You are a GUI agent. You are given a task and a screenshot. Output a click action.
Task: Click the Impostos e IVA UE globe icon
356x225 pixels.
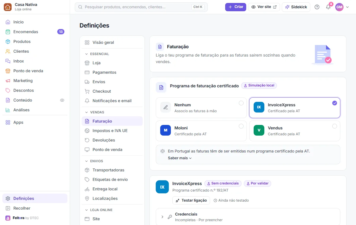tap(87, 131)
